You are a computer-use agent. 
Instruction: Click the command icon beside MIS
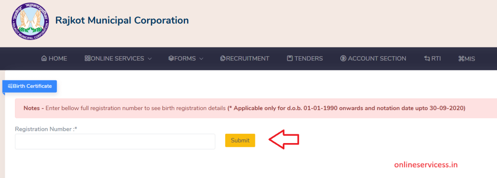coord(461,59)
